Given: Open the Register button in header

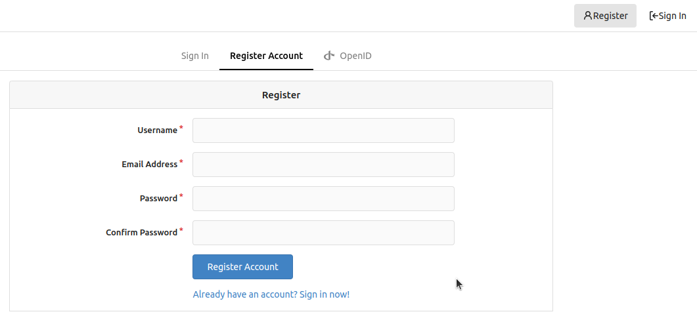Looking at the screenshot, I should click(x=606, y=16).
